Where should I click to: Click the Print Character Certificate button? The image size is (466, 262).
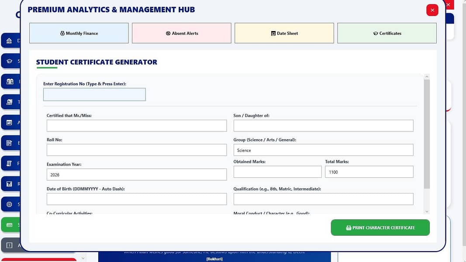tap(380, 228)
